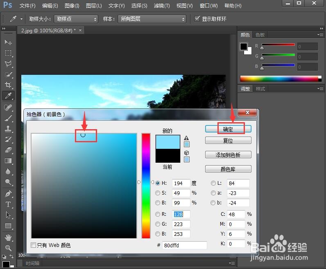Close the 拾色器 dialog
The height and width of the screenshot is (269, 326).
pyautogui.click(x=247, y=112)
